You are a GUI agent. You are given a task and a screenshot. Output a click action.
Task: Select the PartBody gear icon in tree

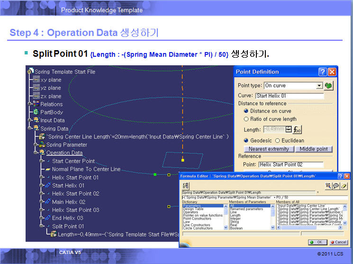click(x=36, y=112)
